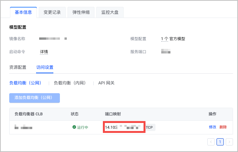Click the 添加负载均衡（公网） button
This screenshot has height=152, width=238.
click(35, 98)
